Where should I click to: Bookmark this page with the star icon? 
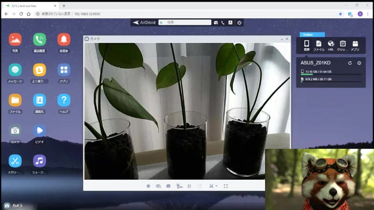click(x=340, y=14)
